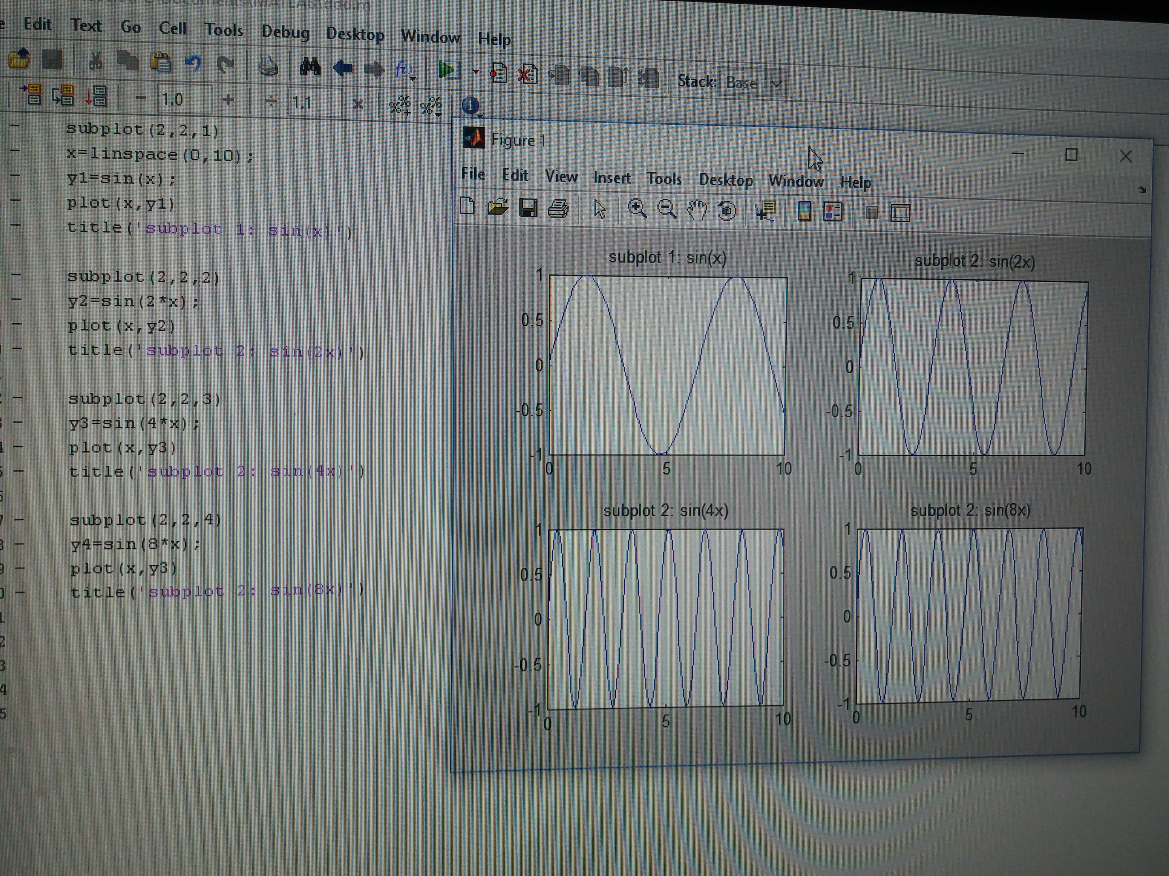Click the Save Figure floppy disk icon

[x=528, y=208]
